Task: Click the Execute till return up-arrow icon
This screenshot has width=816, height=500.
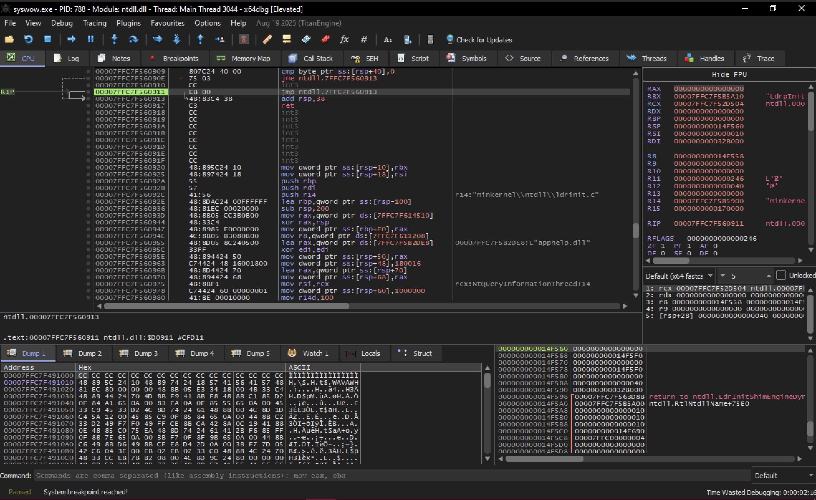Action: (x=200, y=39)
